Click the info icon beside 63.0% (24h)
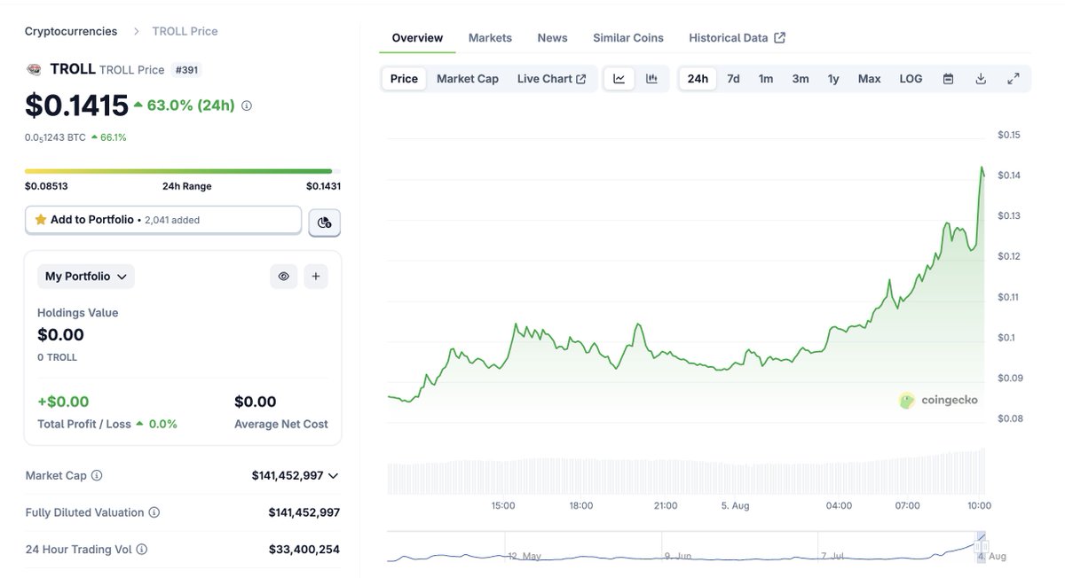Viewport: 1065px width, 578px height. point(247,105)
